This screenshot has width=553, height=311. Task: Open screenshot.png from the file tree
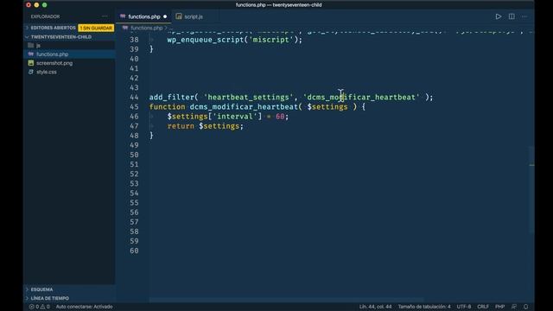[x=54, y=63]
